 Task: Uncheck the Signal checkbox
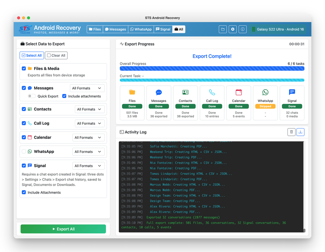pos(24,166)
